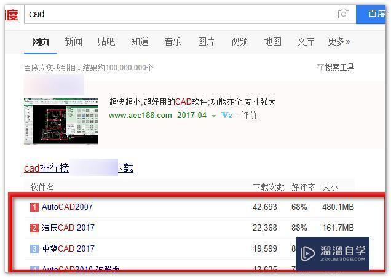The image size is (391, 278).
Task: Open 搜索工具 filter options
Action: [x=336, y=67]
